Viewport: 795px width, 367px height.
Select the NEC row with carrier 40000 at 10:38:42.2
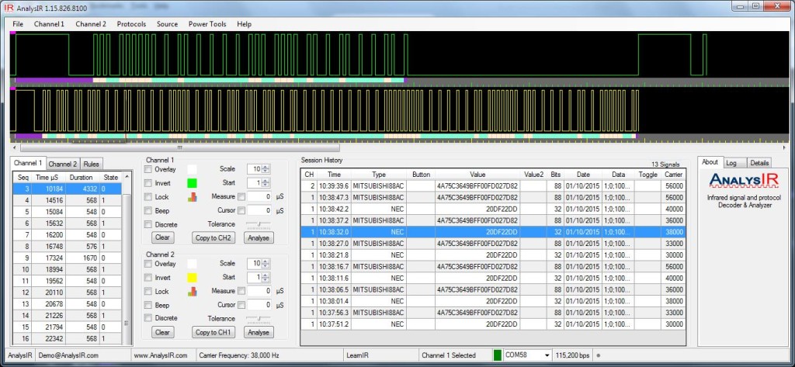[x=492, y=209]
